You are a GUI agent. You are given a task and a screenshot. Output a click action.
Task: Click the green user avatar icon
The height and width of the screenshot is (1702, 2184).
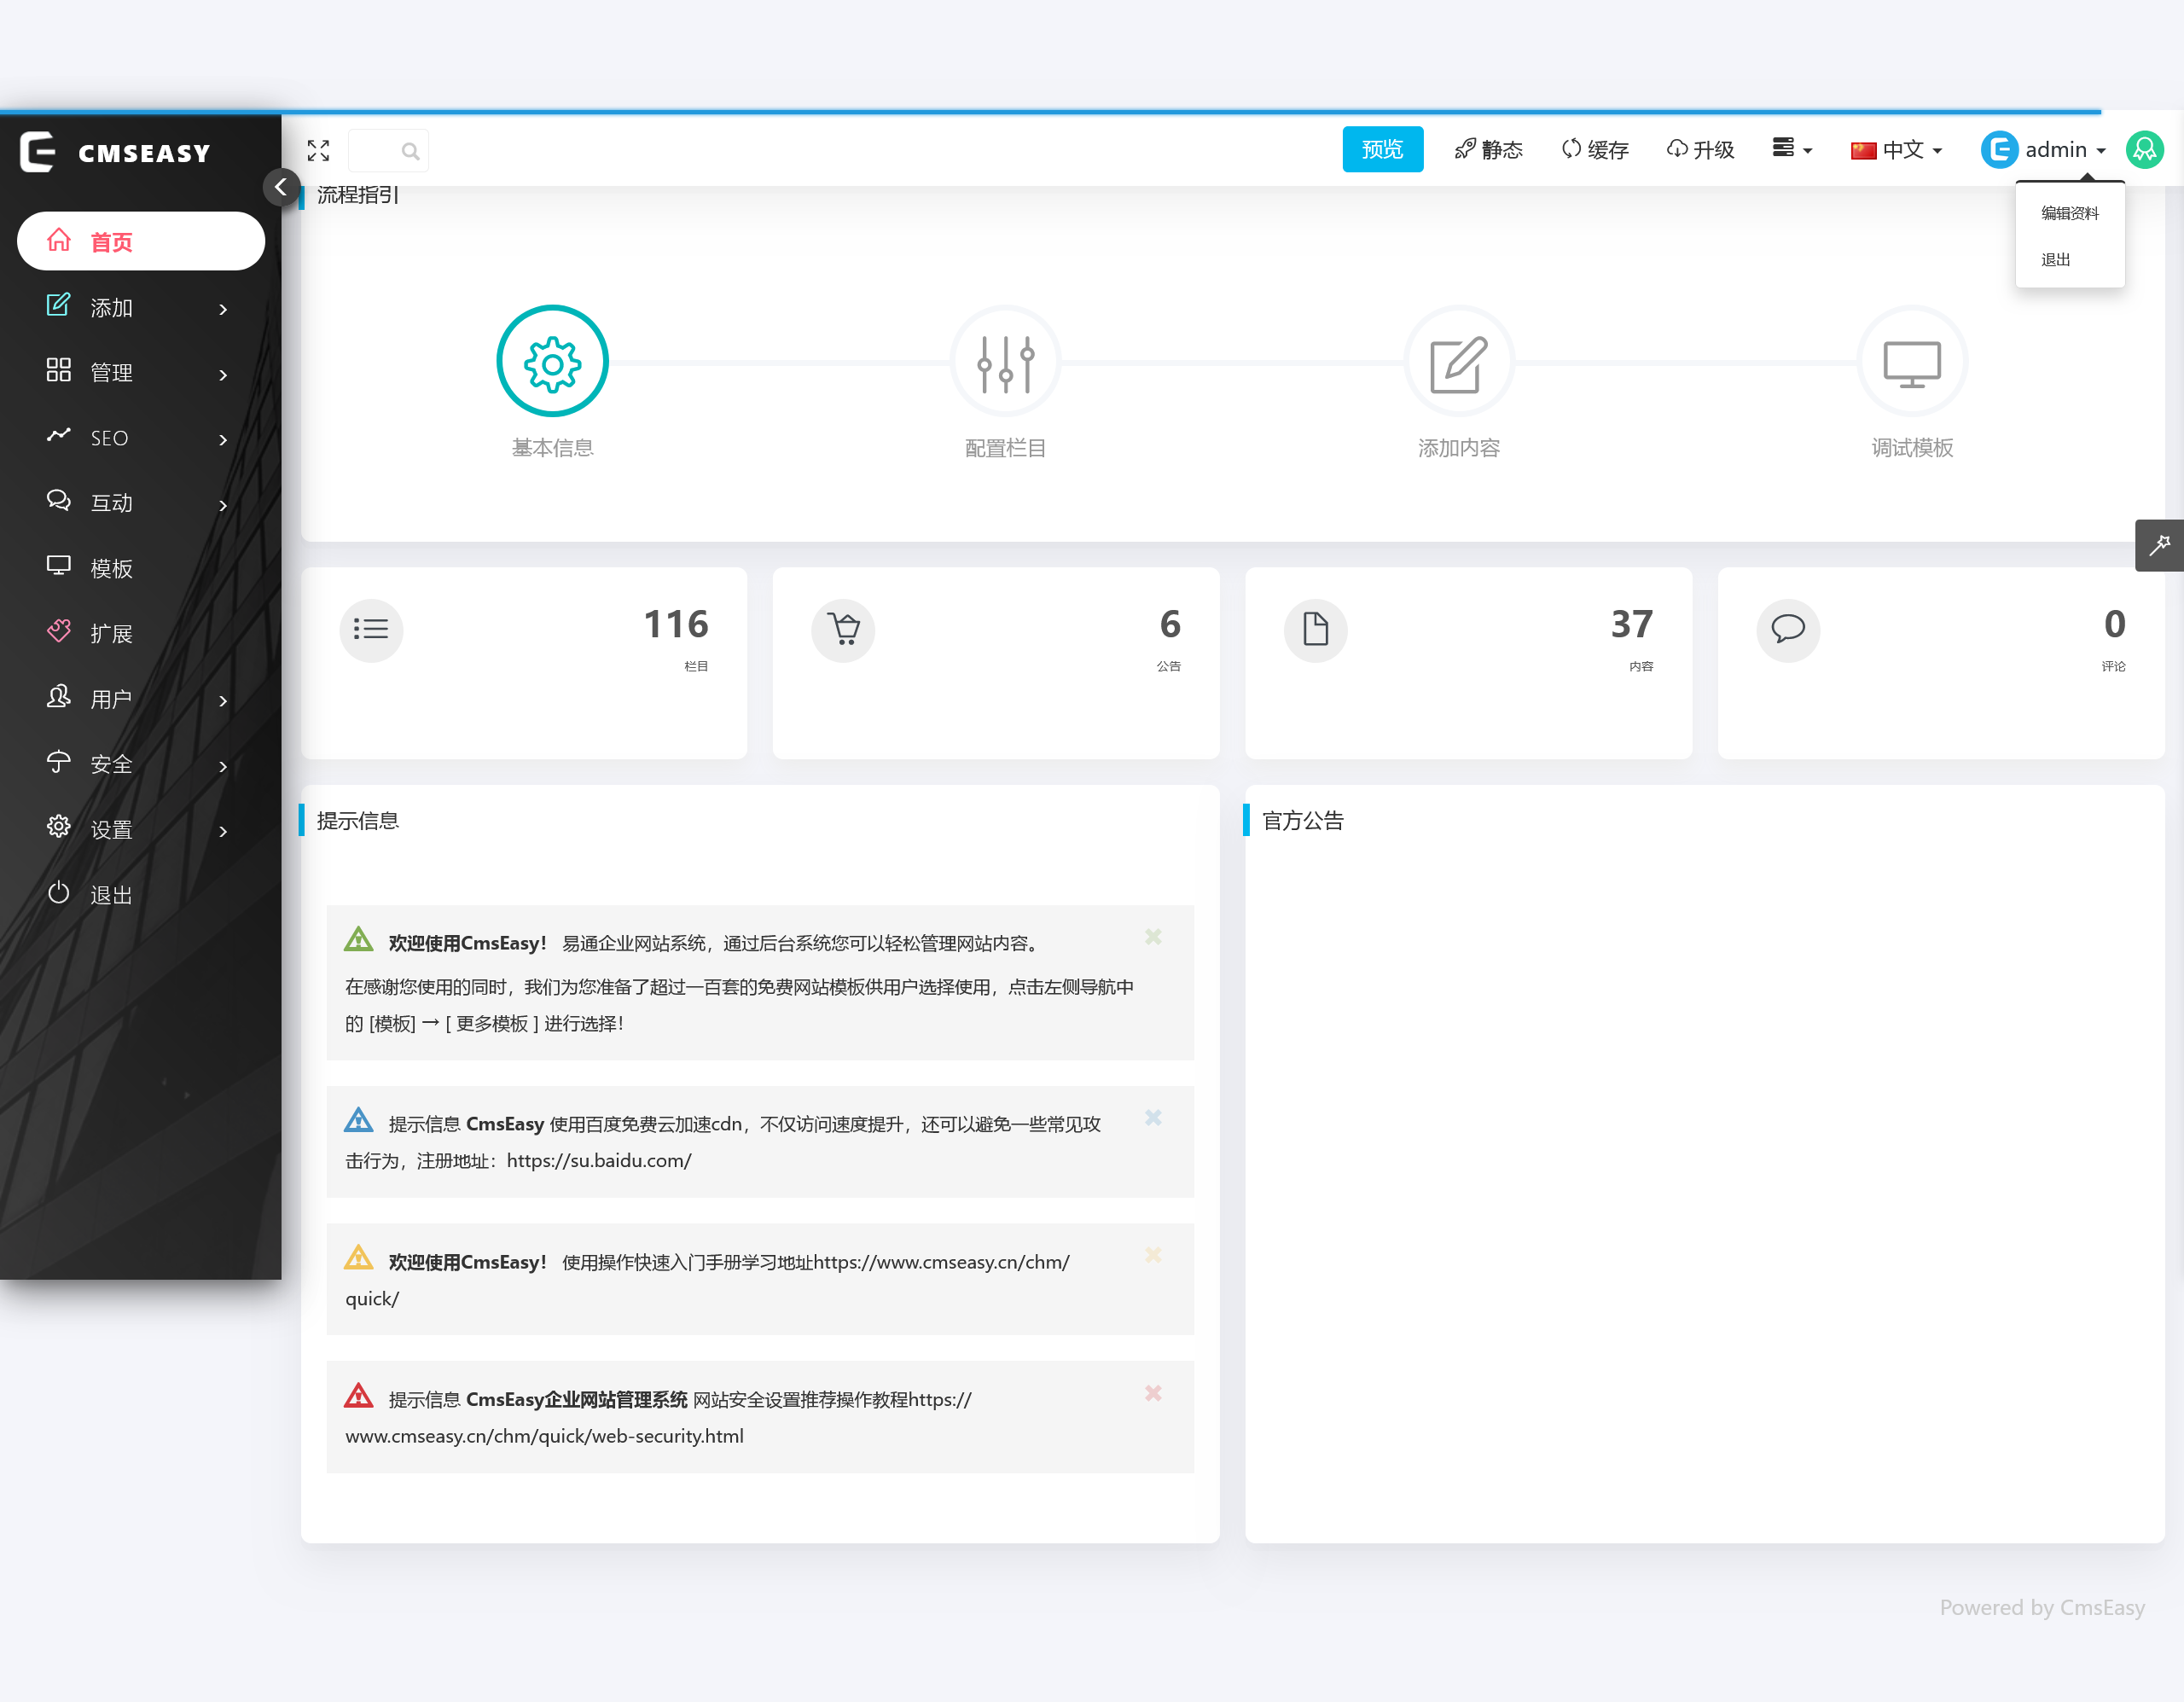(2145, 150)
